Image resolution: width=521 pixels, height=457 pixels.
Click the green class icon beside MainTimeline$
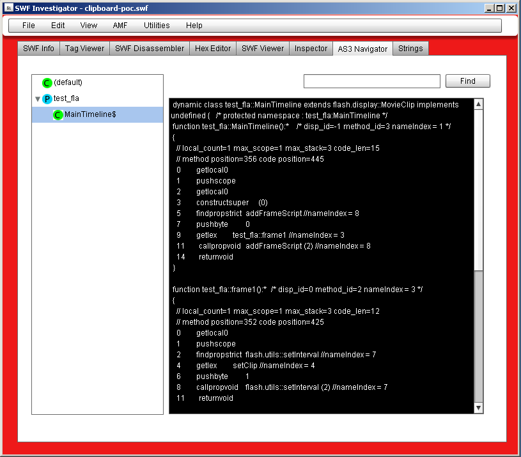58,114
